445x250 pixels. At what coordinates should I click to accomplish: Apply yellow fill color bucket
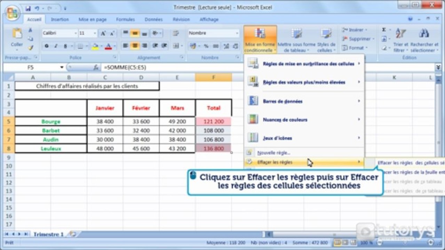pos(95,46)
